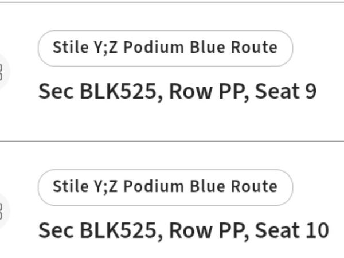Click the round icon left of the Seat 10 details
This screenshot has height=258, width=344.
[2, 211]
